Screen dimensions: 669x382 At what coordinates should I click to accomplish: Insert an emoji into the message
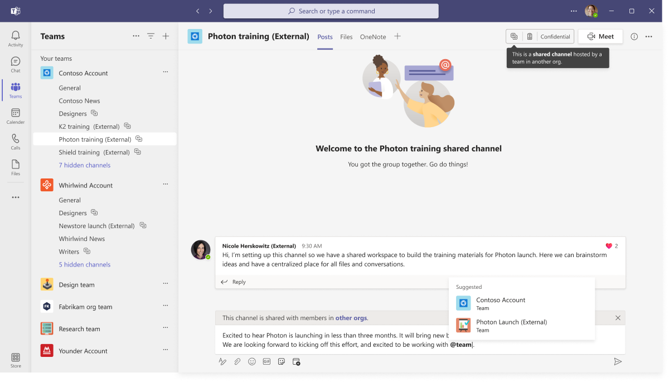pos(251,361)
